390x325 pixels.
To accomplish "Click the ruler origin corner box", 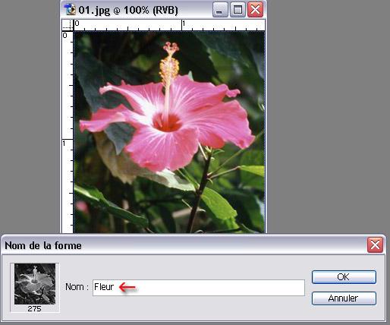I will (x=68, y=25).
